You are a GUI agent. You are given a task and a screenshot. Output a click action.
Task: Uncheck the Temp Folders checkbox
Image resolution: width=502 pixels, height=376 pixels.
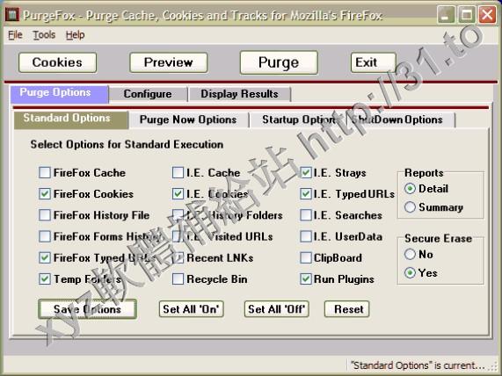45,279
